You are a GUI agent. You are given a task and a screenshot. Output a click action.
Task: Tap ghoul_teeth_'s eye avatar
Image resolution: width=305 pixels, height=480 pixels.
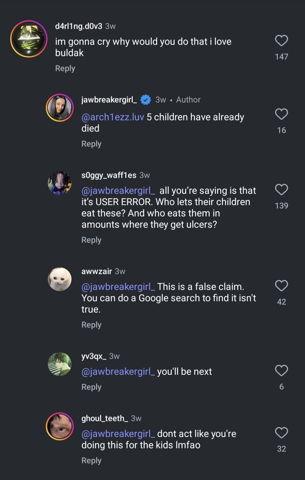coord(60,426)
